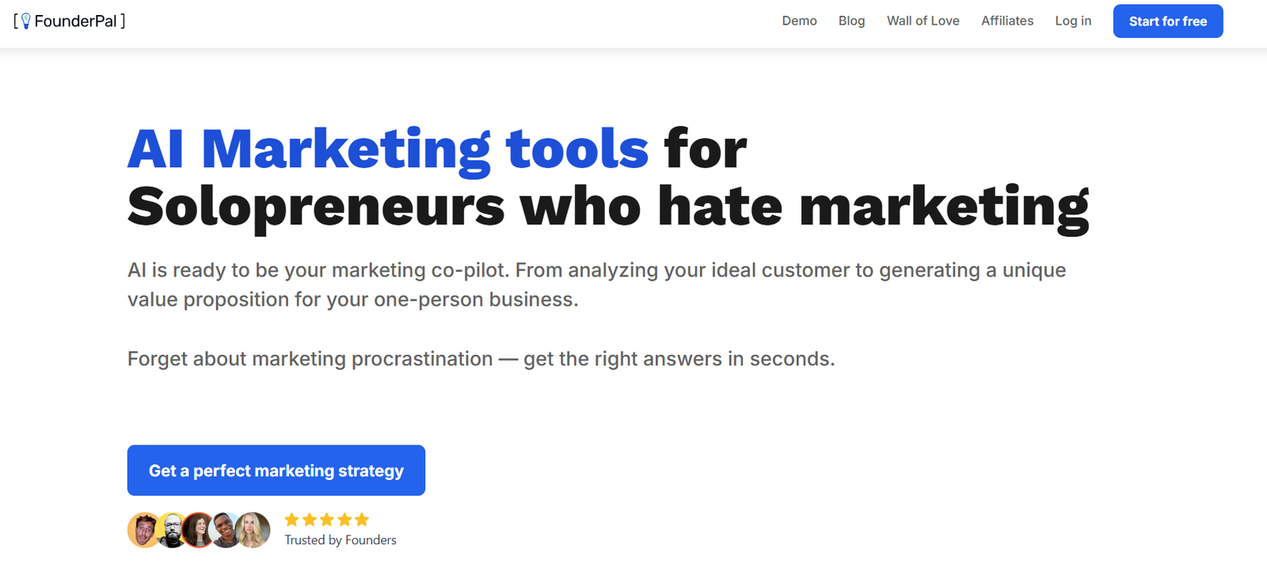Click the first founder avatar with beard
Viewport: 1267px width, 568px height.
144,530
